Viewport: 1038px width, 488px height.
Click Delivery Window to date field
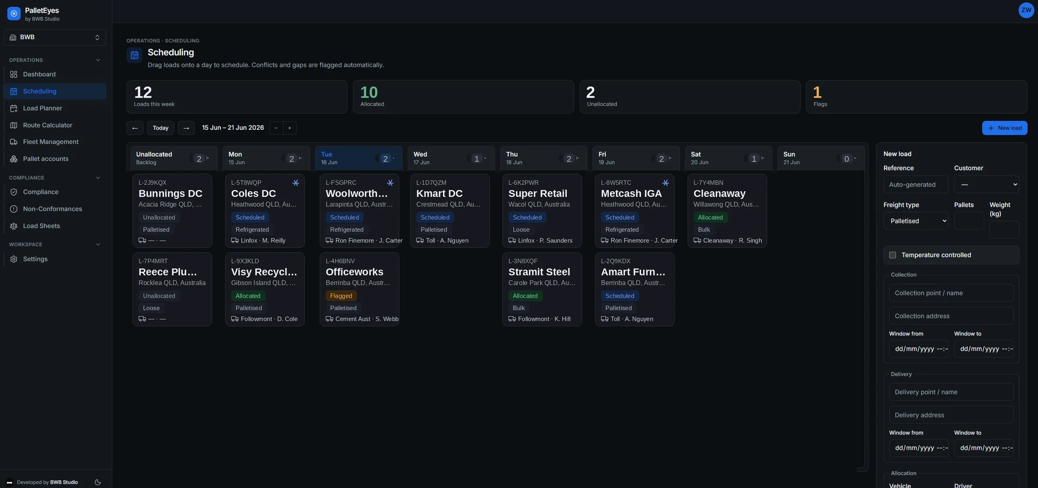984,448
